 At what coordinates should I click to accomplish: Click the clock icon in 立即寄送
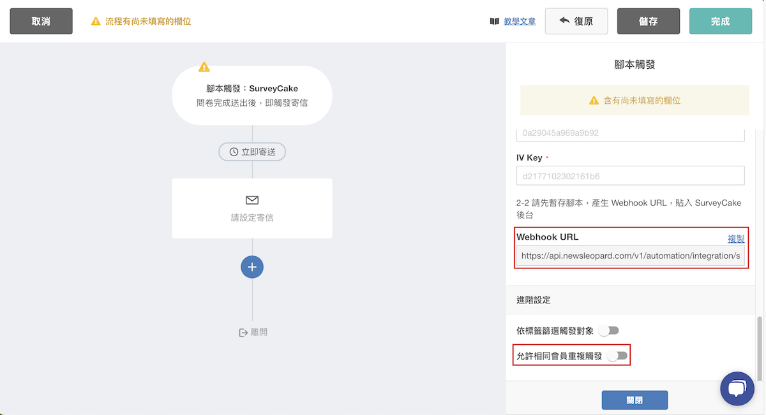point(234,152)
